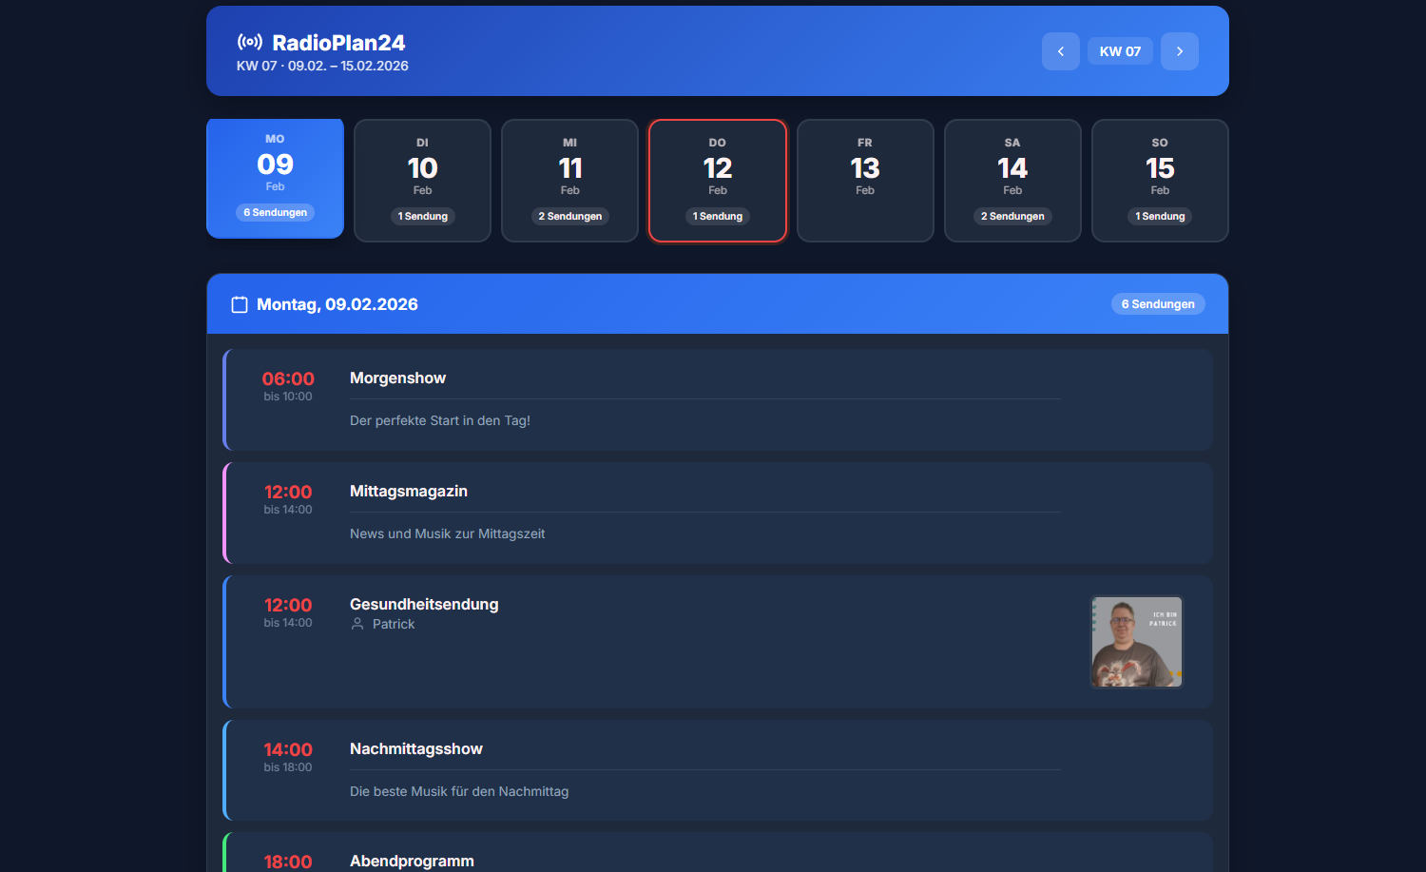Screen dimensions: 1426x872
Task: Click the calendar icon beside Montag heading
Action: 240,305
